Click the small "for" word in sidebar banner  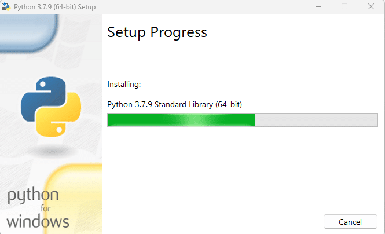coord(46,208)
